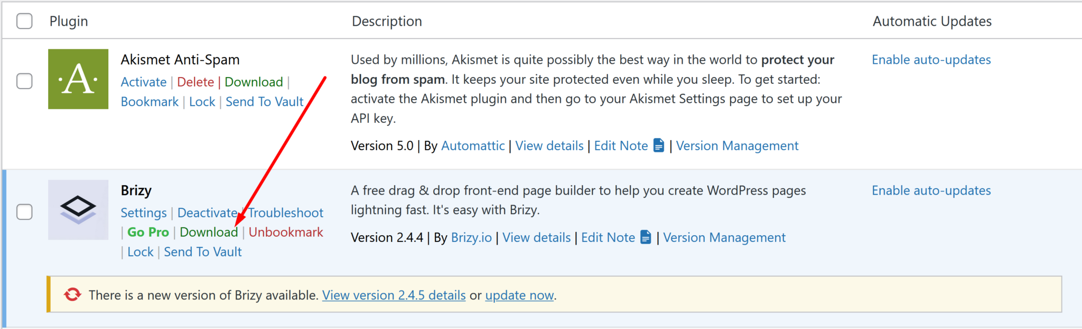This screenshot has width=1082, height=329.
Task: Activate the Akismet Anti-Spam plugin
Action: click(x=143, y=82)
